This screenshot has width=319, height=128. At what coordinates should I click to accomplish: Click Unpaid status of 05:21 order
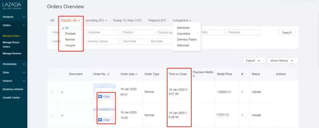click(256, 92)
